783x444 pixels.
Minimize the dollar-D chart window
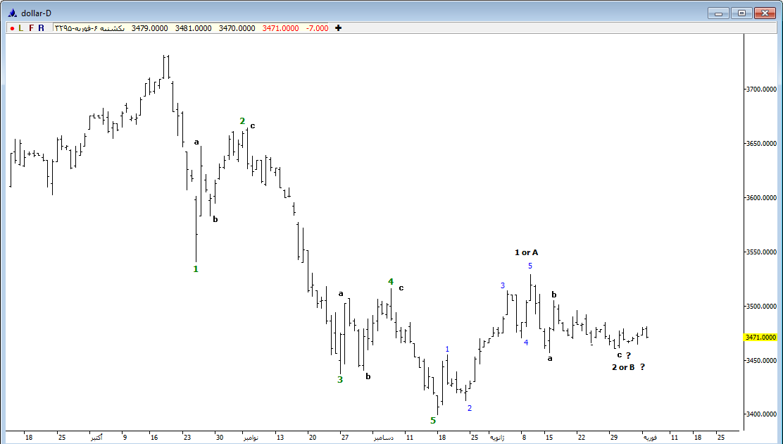[x=718, y=13]
